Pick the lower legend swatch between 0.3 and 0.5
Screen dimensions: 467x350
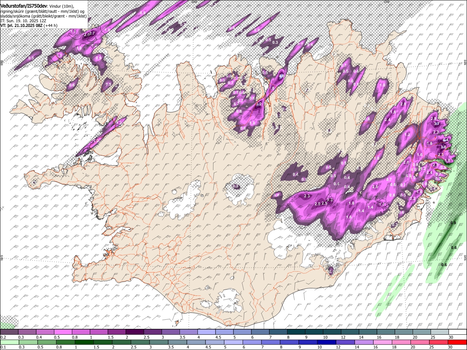coord(28,342)
